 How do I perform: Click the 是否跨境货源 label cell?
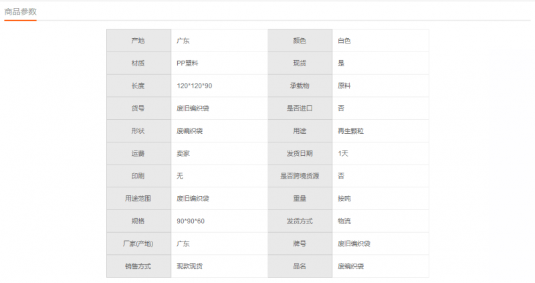(299, 176)
